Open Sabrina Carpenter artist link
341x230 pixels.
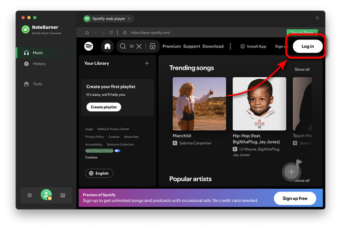click(x=195, y=143)
